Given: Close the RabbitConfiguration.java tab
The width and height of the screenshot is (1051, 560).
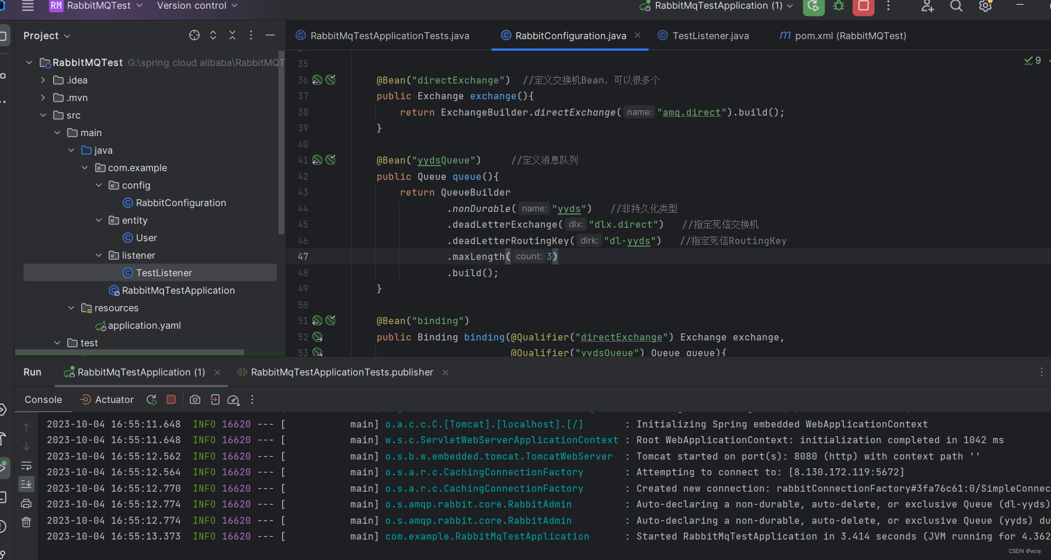Looking at the screenshot, I should [x=638, y=35].
